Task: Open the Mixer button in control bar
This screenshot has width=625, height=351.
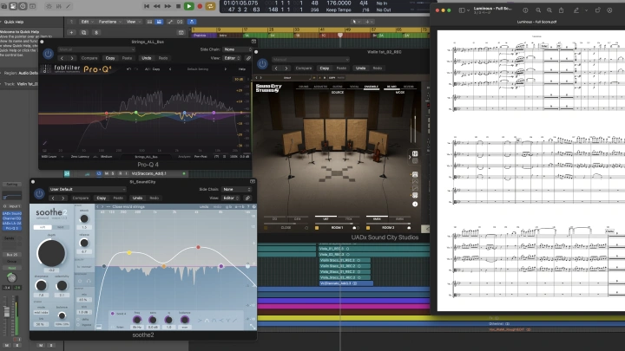Action: [x=59, y=6]
